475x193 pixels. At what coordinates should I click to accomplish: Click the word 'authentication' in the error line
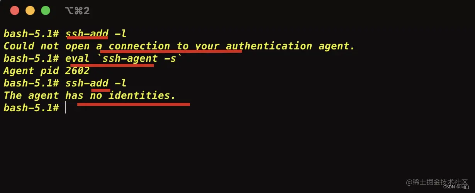(269, 46)
